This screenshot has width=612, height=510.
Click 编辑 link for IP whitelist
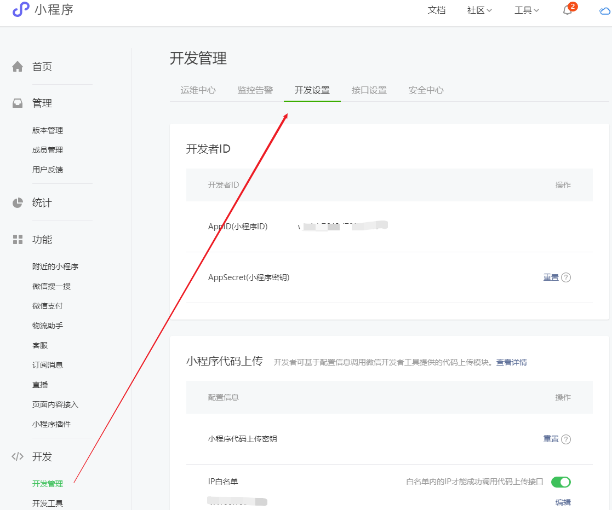(563, 502)
